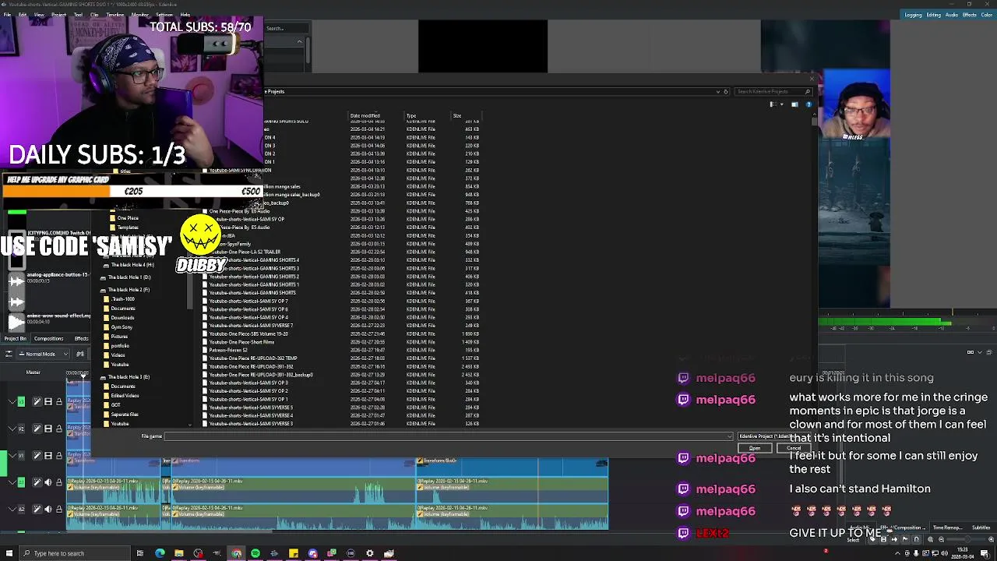
Task: Hide video on track V1 filmstrip icon
Action: click(x=48, y=455)
